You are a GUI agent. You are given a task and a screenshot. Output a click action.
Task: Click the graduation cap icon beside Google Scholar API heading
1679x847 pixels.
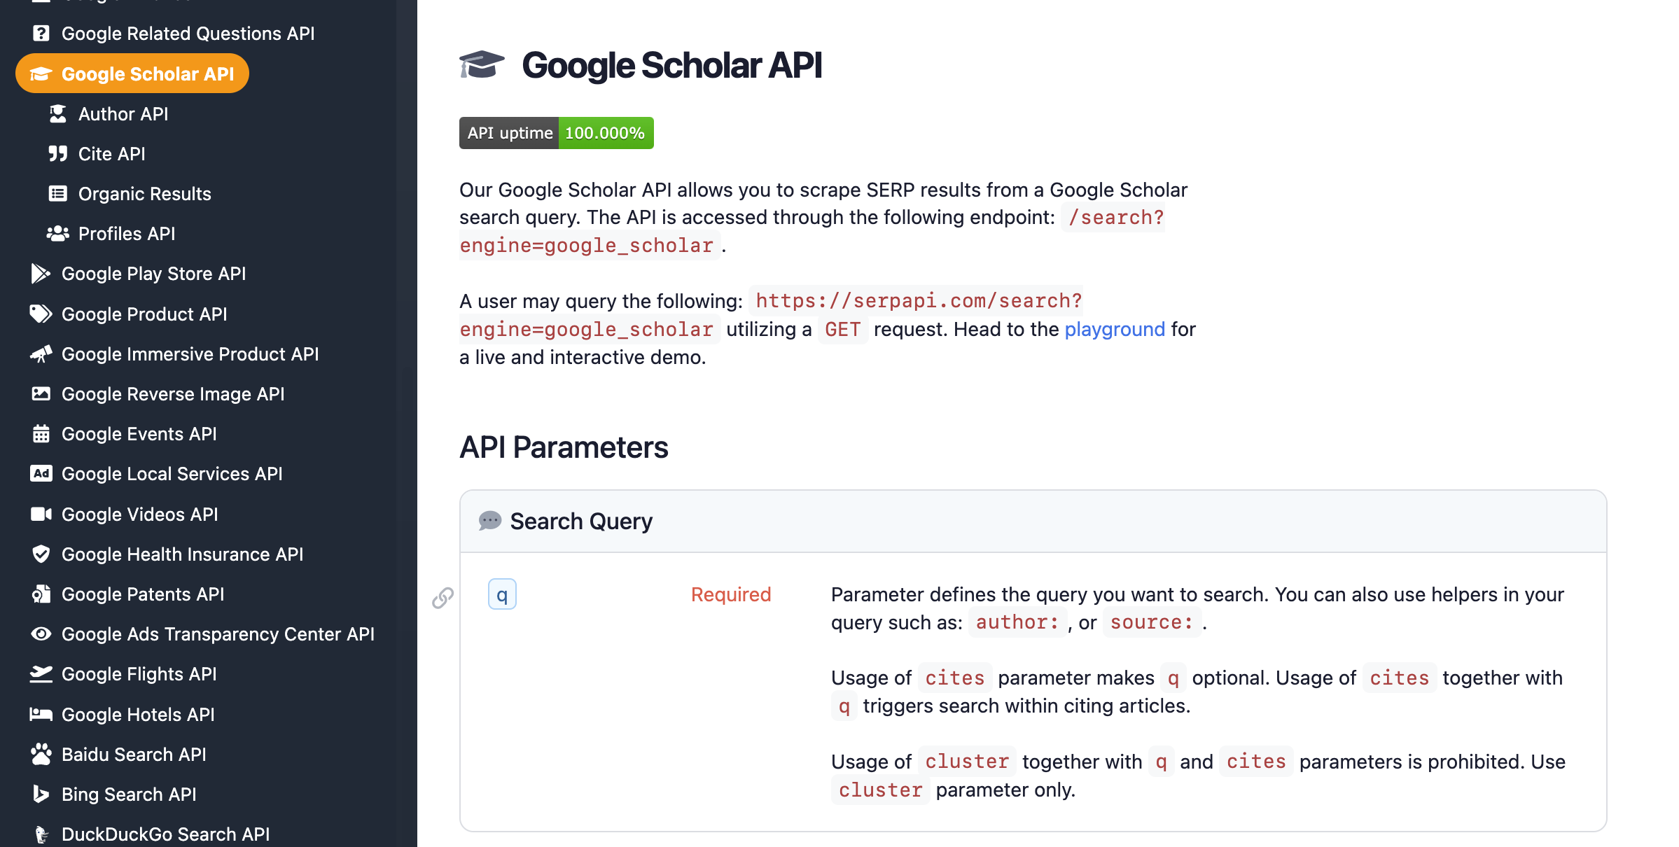tap(481, 65)
